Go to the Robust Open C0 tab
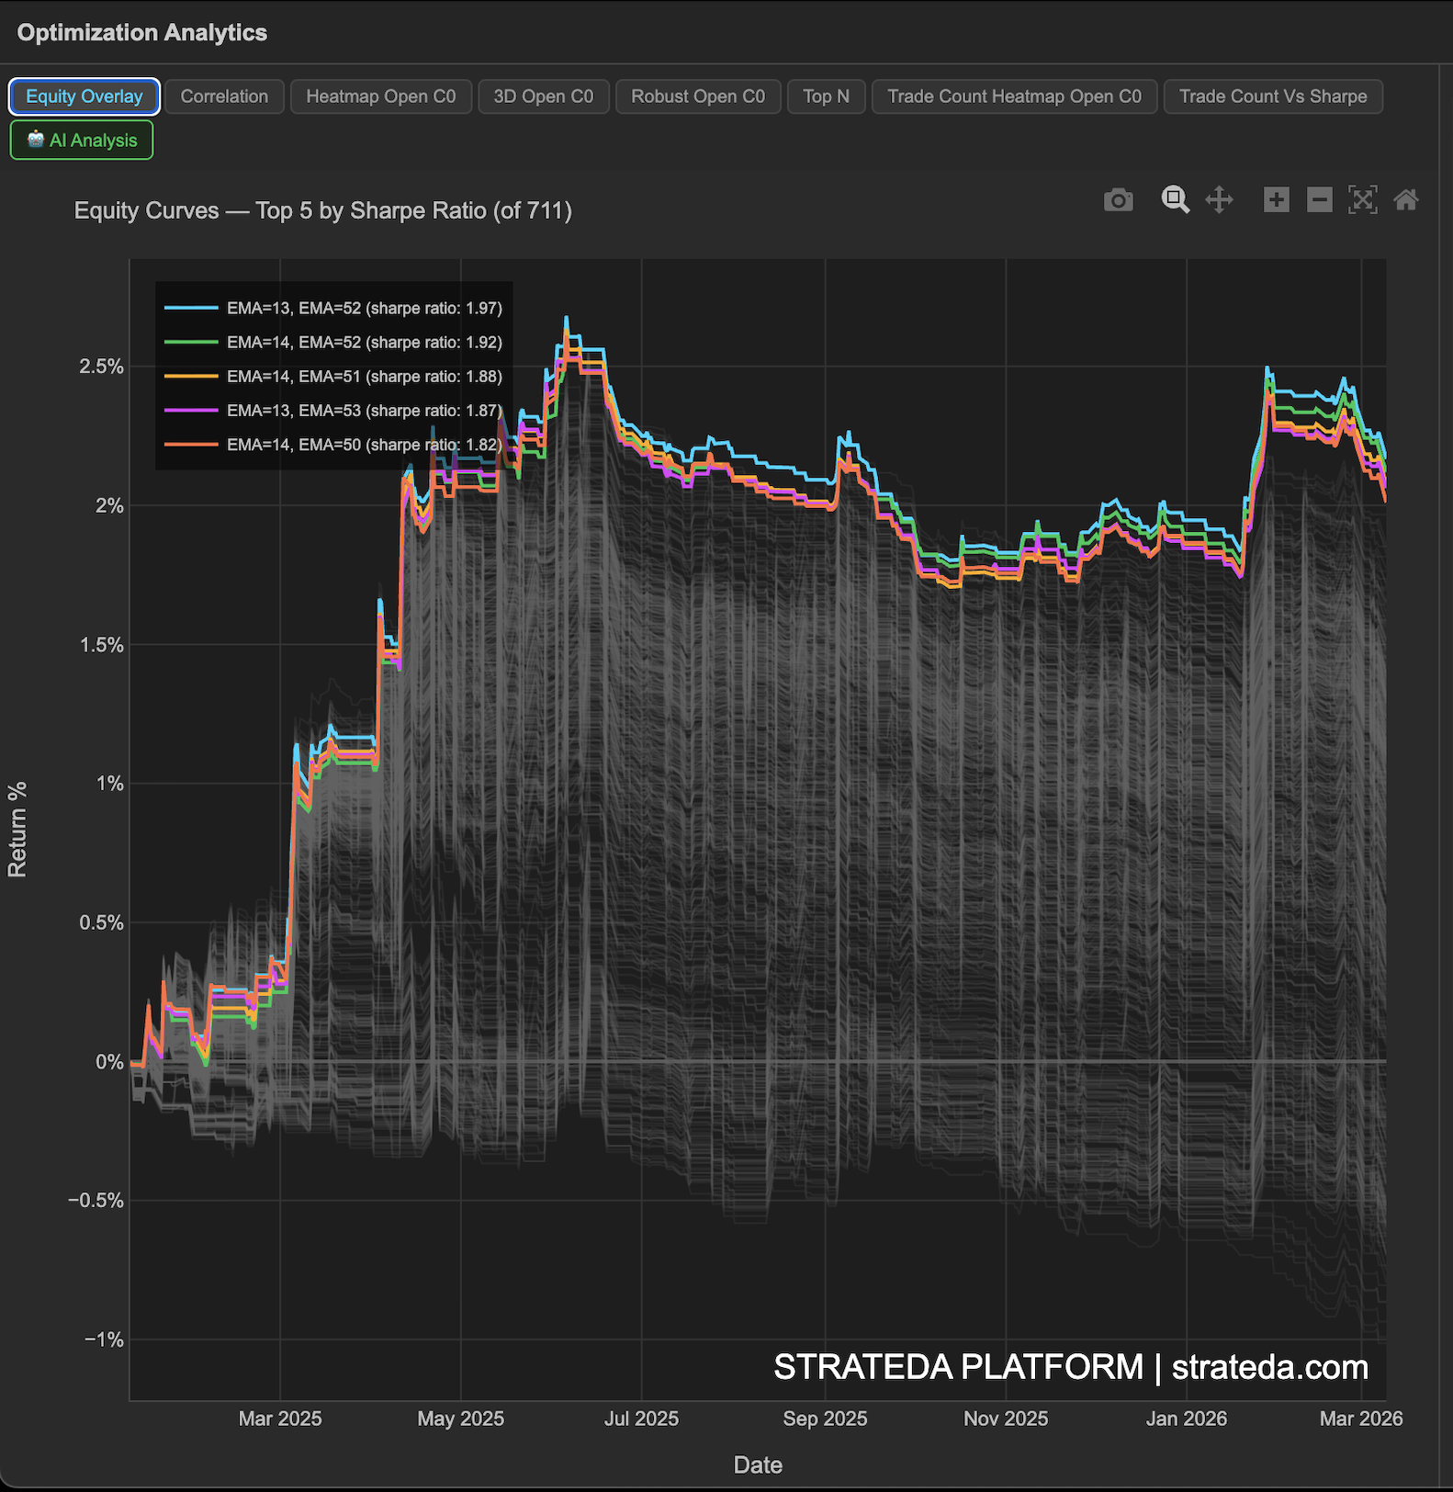 (x=697, y=96)
